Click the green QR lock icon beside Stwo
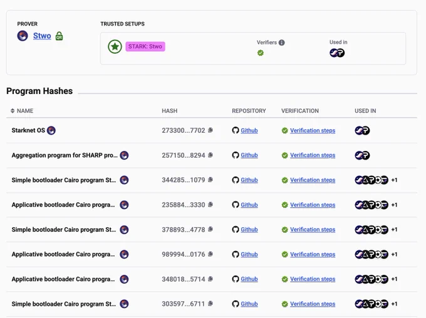This screenshot has width=426, height=318. tap(60, 36)
